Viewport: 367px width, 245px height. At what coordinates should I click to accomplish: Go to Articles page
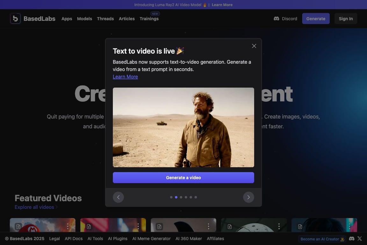coord(126,19)
